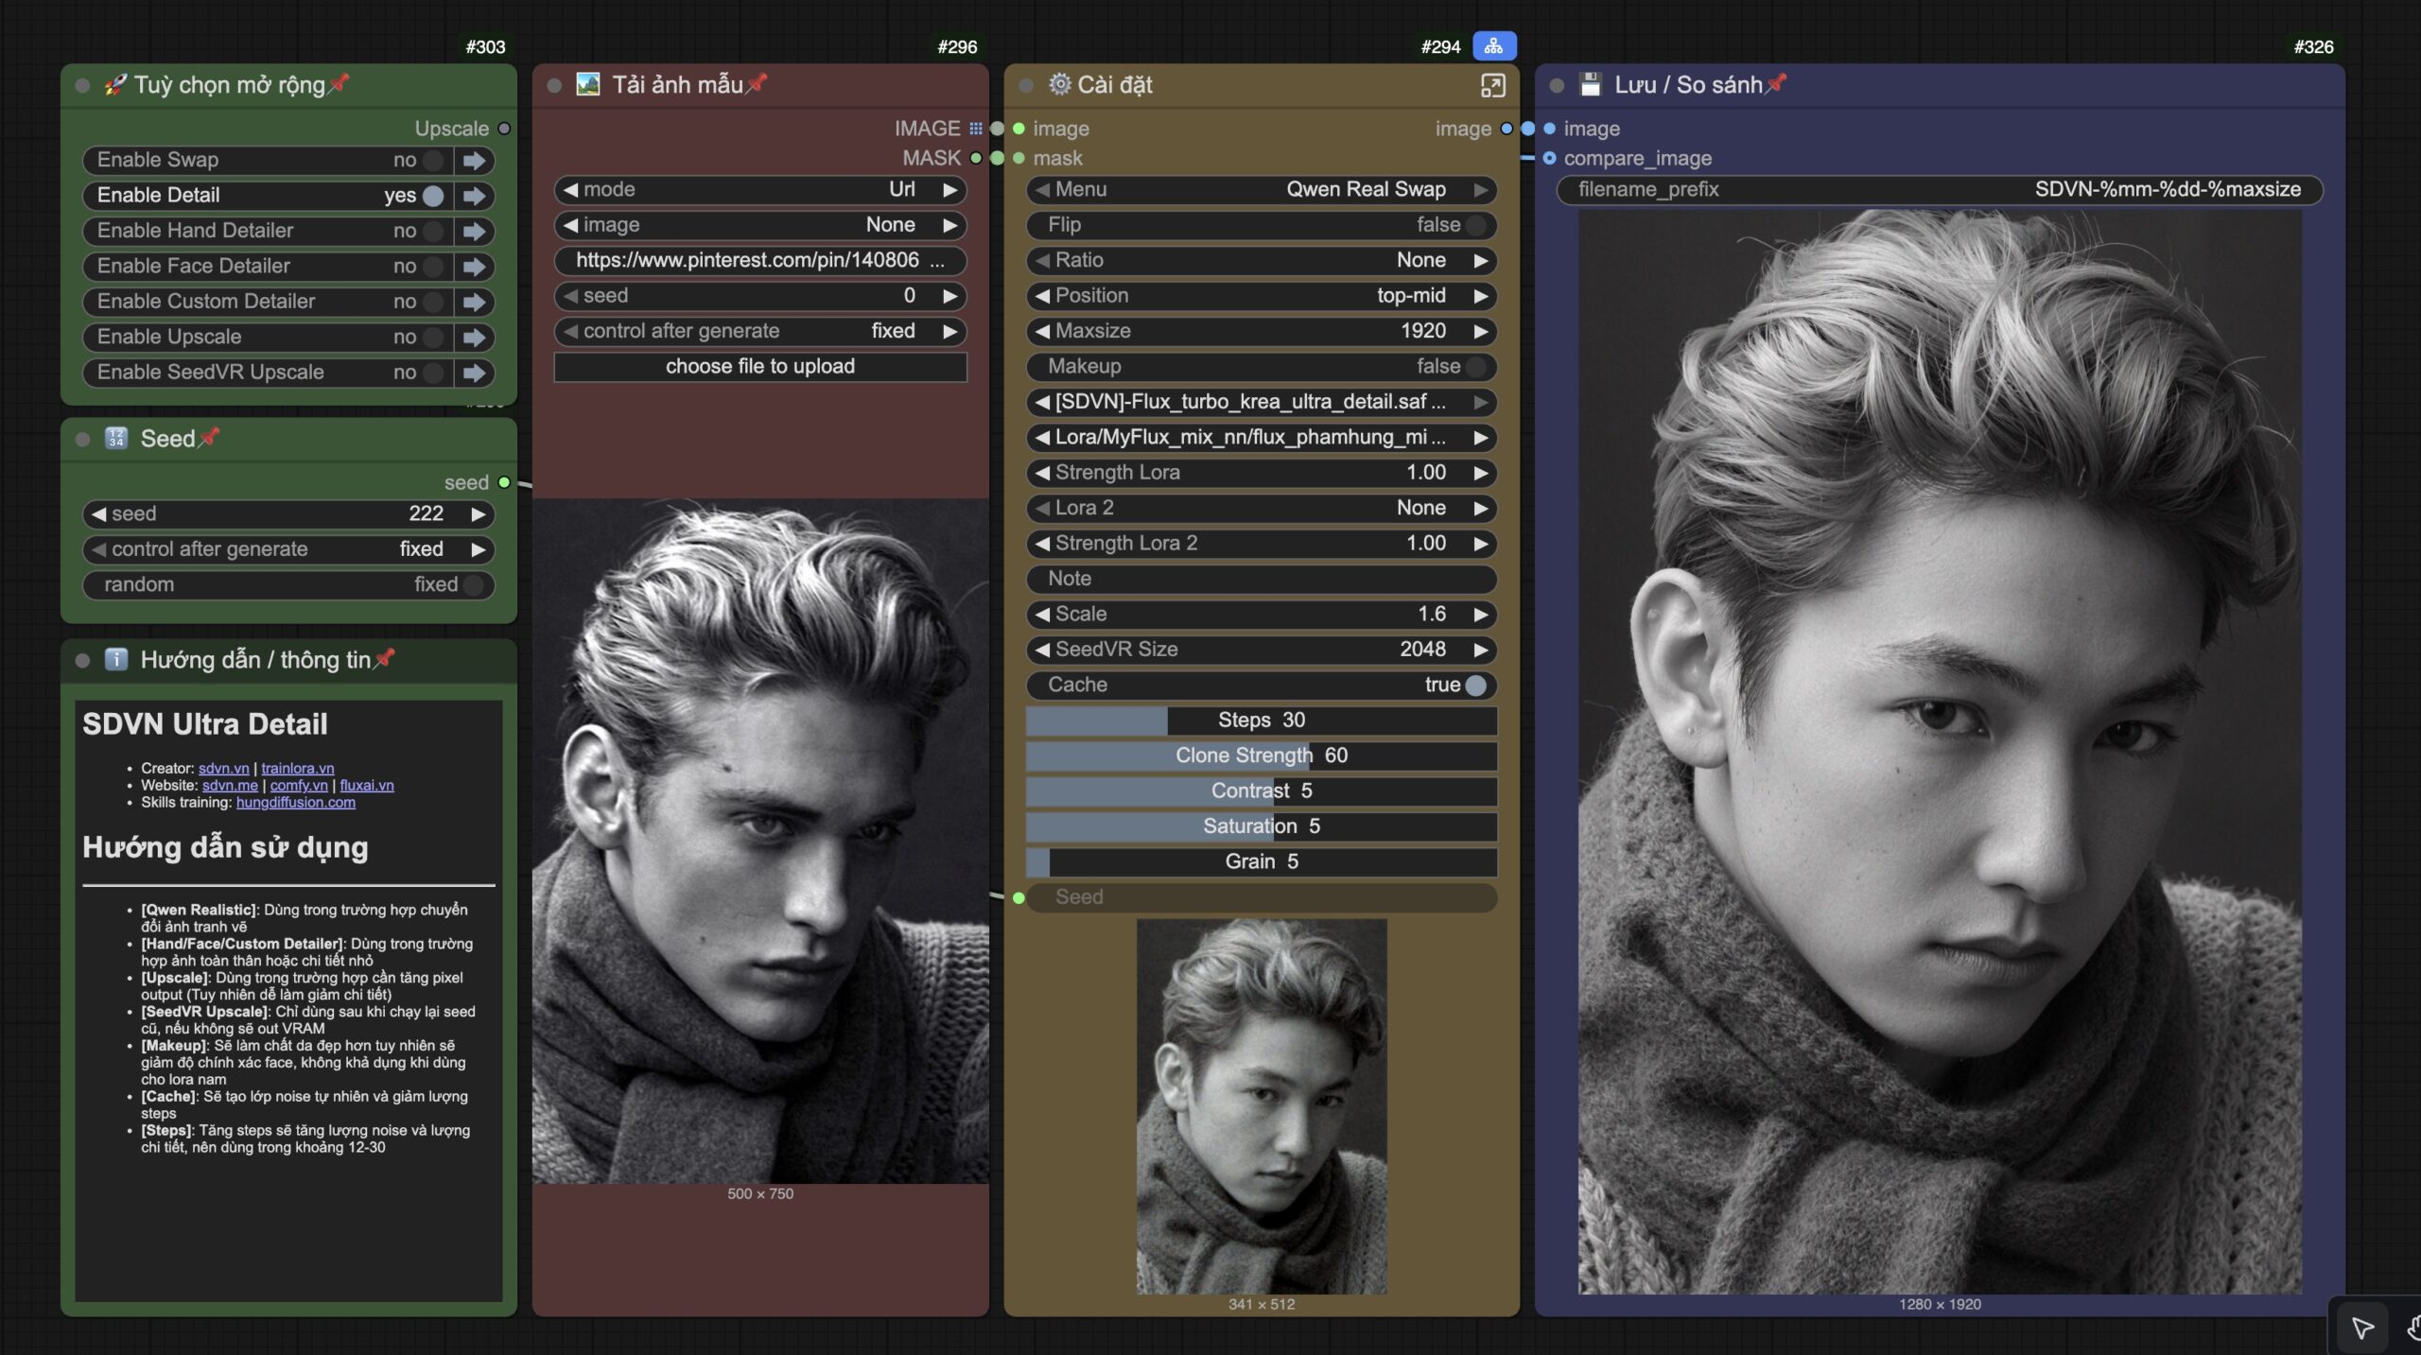Open the trainlora.vn creator link
The height and width of the screenshot is (1355, 2421).
pyautogui.click(x=297, y=768)
